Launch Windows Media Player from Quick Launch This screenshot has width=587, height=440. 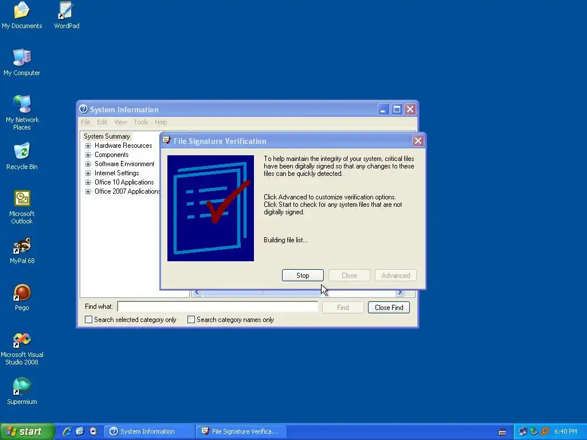[x=93, y=431]
